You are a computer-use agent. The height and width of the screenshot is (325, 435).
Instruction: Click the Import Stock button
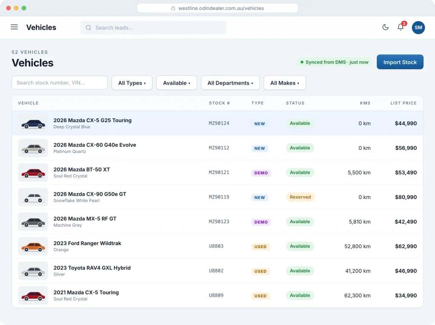point(400,62)
